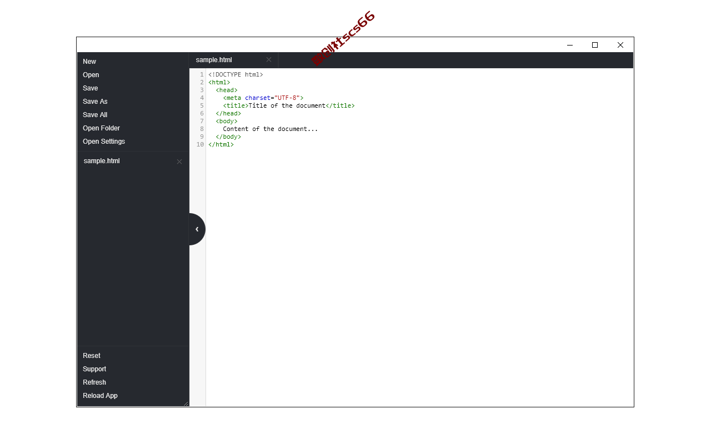Click the opening <head> tag
Screen dimensions: 711x444
(227, 90)
